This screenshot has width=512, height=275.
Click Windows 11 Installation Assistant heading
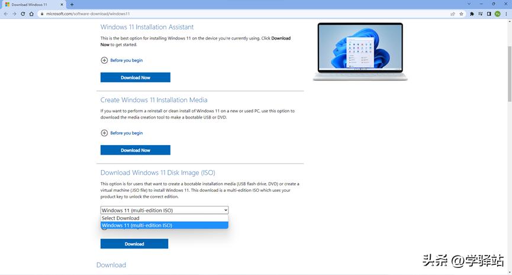point(147,27)
